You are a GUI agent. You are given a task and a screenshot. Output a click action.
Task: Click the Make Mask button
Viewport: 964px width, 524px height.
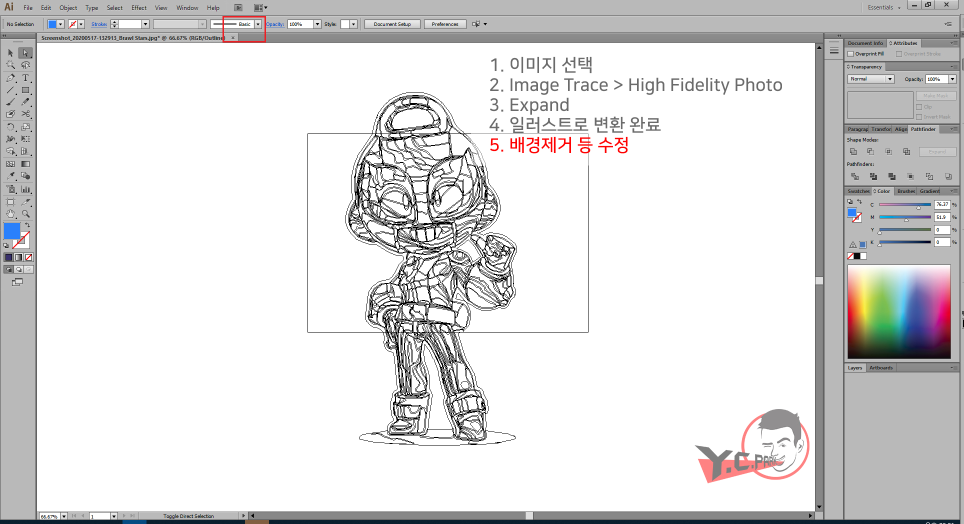tap(936, 95)
